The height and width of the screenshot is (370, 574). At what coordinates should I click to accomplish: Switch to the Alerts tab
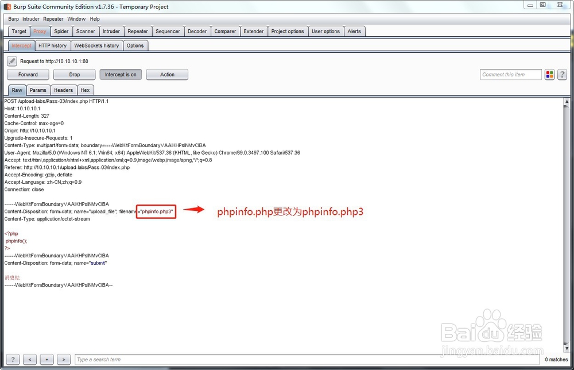pyautogui.click(x=354, y=32)
